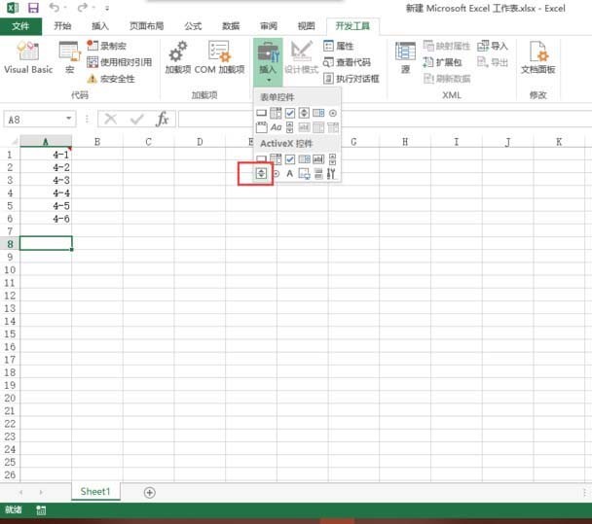Insert form control Combo Box
The image size is (592, 524).
276,113
